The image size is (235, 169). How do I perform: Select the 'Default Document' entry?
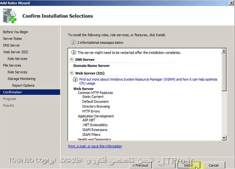pos(95,102)
